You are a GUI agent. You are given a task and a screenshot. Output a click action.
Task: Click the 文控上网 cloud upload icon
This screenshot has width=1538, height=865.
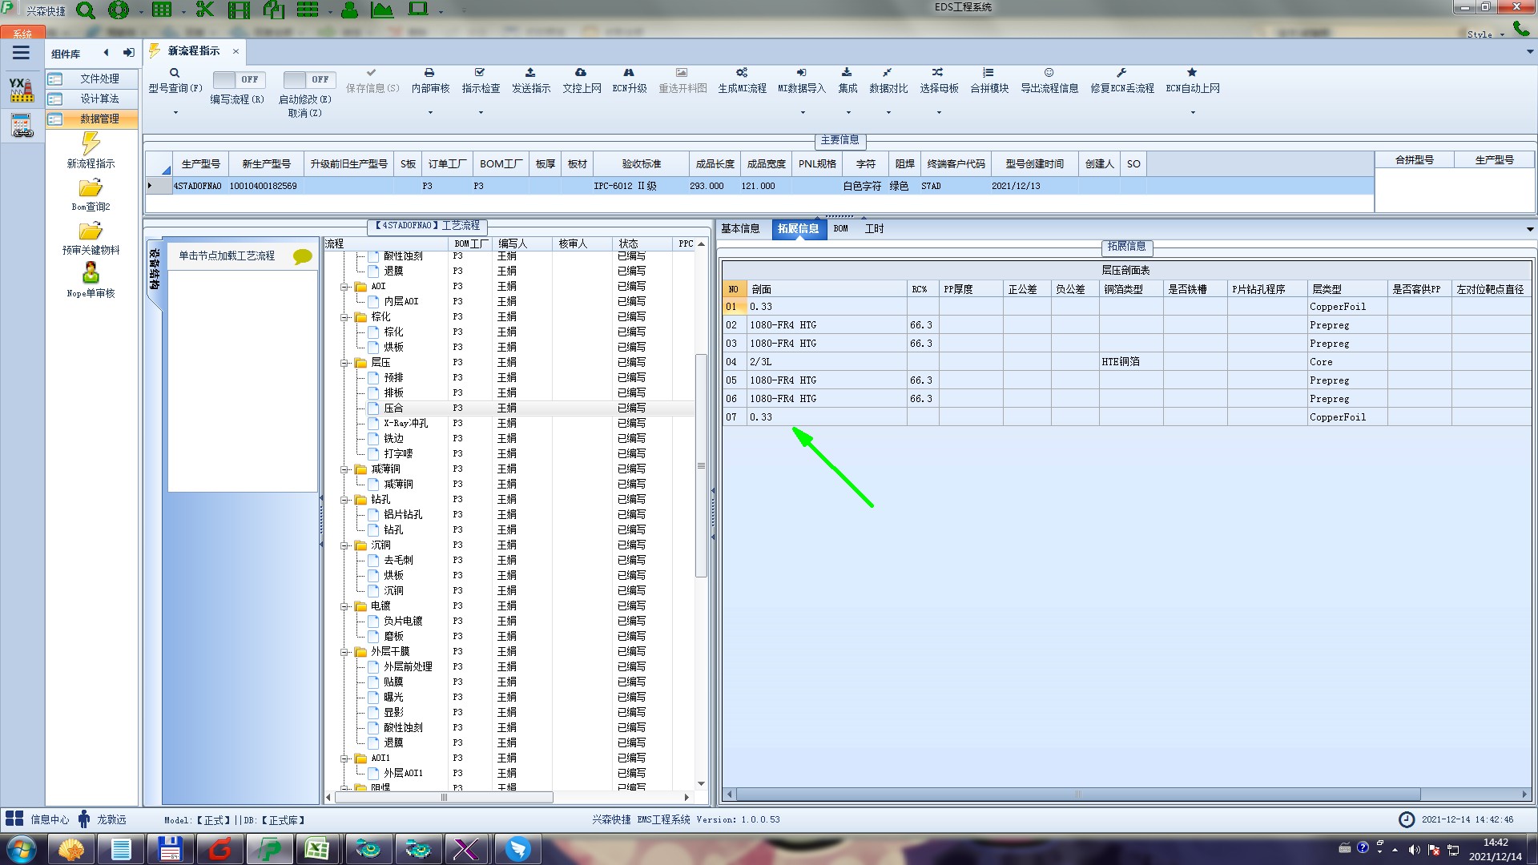click(x=581, y=72)
